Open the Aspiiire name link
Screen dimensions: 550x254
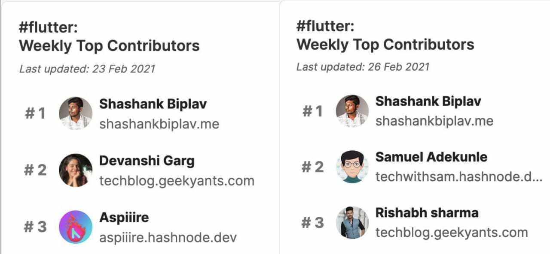[x=124, y=218]
